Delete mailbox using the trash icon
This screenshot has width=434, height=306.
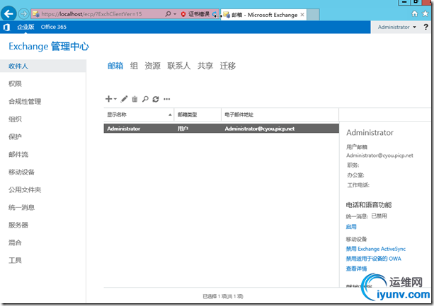click(x=135, y=99)
